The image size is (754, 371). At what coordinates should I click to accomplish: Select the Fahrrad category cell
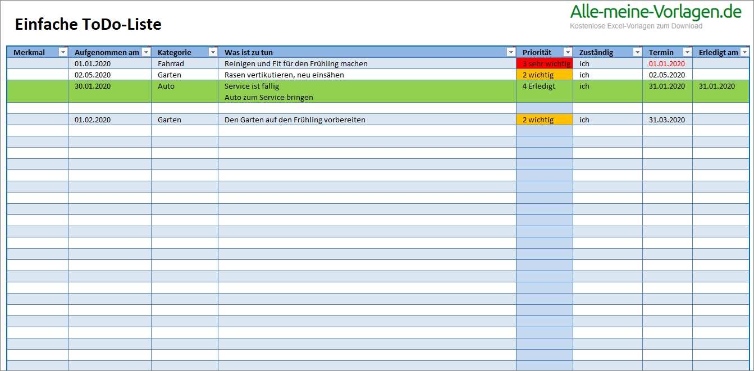click(x=171, y=63)
